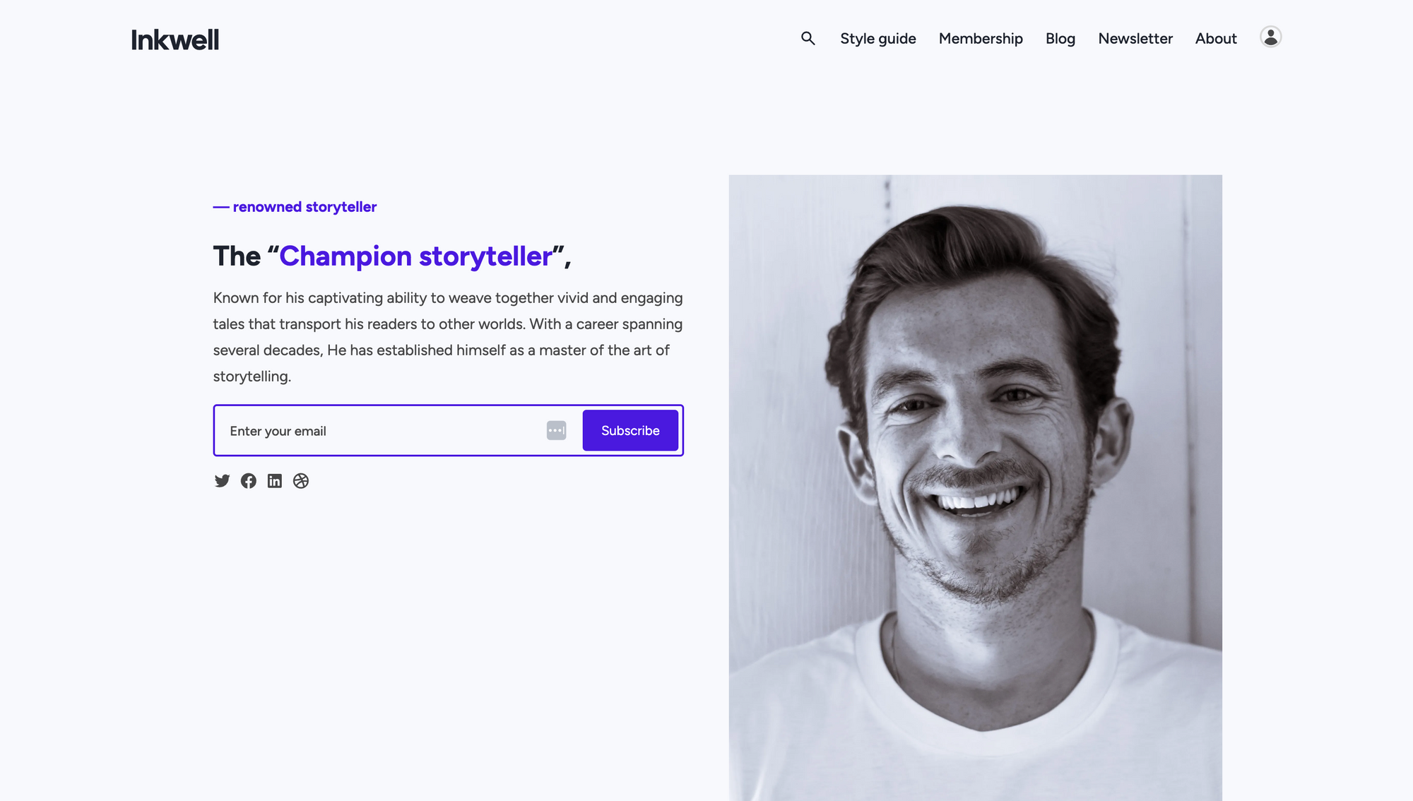Open the About menu item

pos(1215,37)
